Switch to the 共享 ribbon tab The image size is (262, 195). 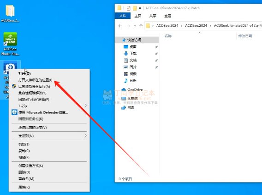click(x=153, y=16)
